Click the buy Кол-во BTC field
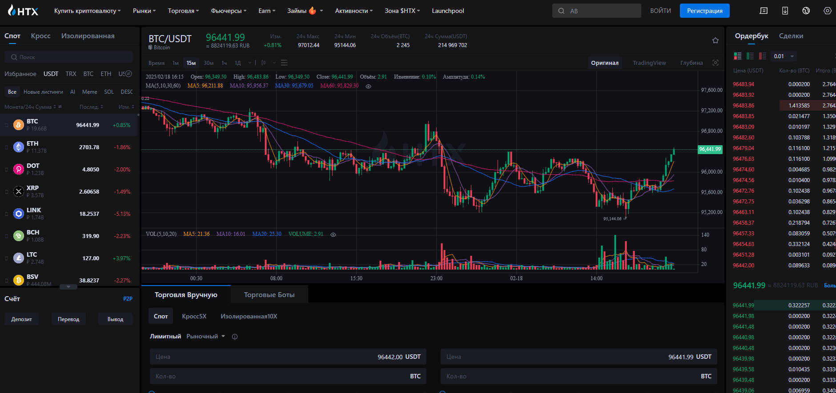 pos(288,376)
